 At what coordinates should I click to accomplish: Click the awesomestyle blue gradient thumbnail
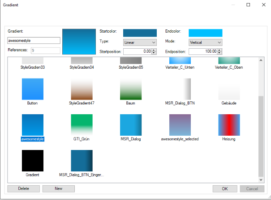(33, 125)
